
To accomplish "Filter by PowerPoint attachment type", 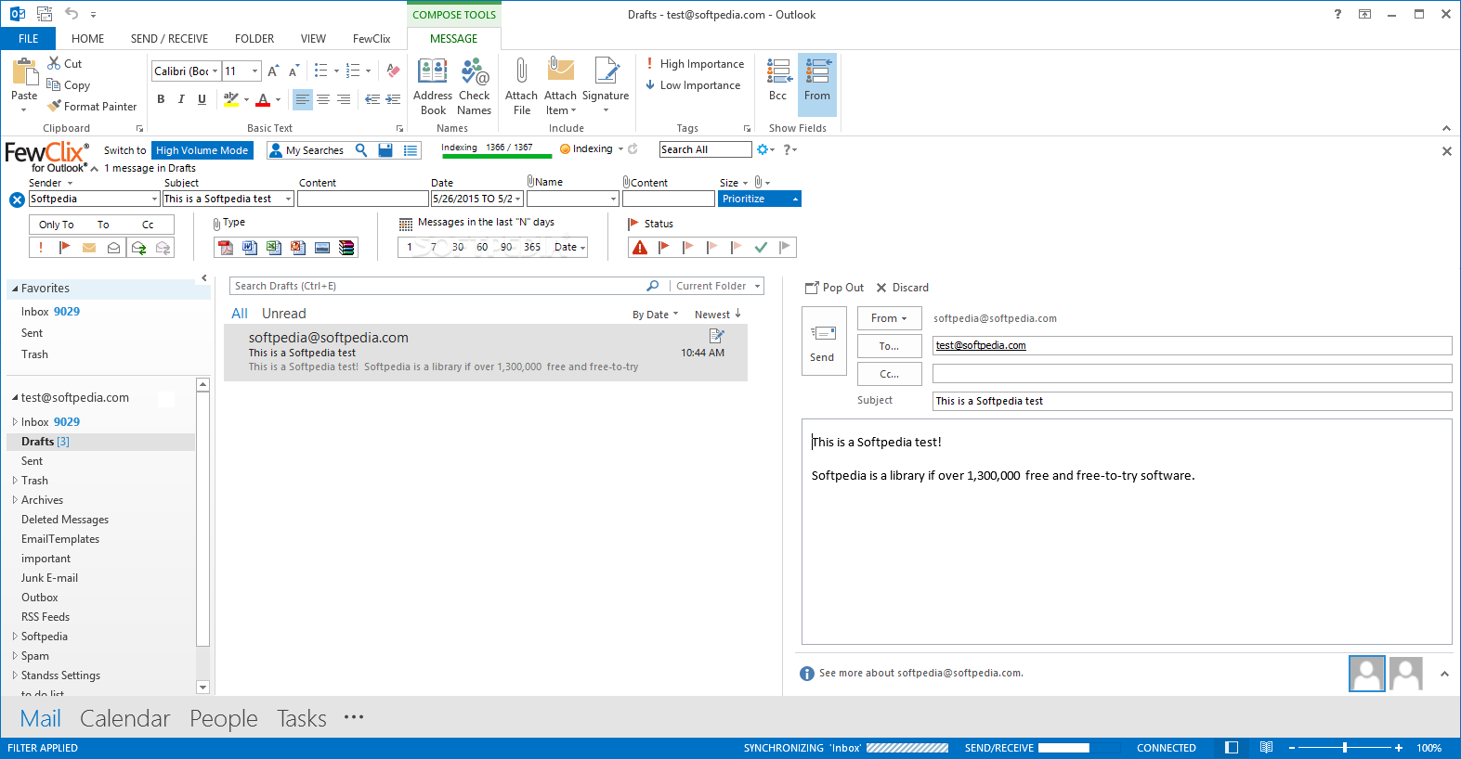I will coord(297,248).
